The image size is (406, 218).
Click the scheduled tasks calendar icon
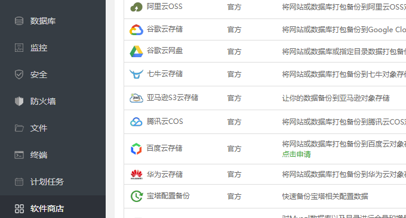(x=19, y=182)
